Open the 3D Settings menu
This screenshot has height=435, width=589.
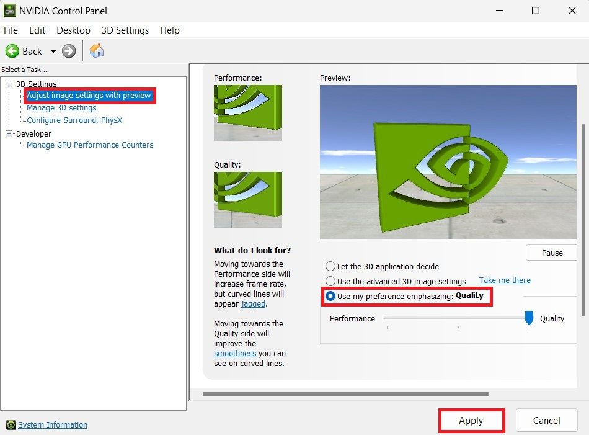coord(125,30)
